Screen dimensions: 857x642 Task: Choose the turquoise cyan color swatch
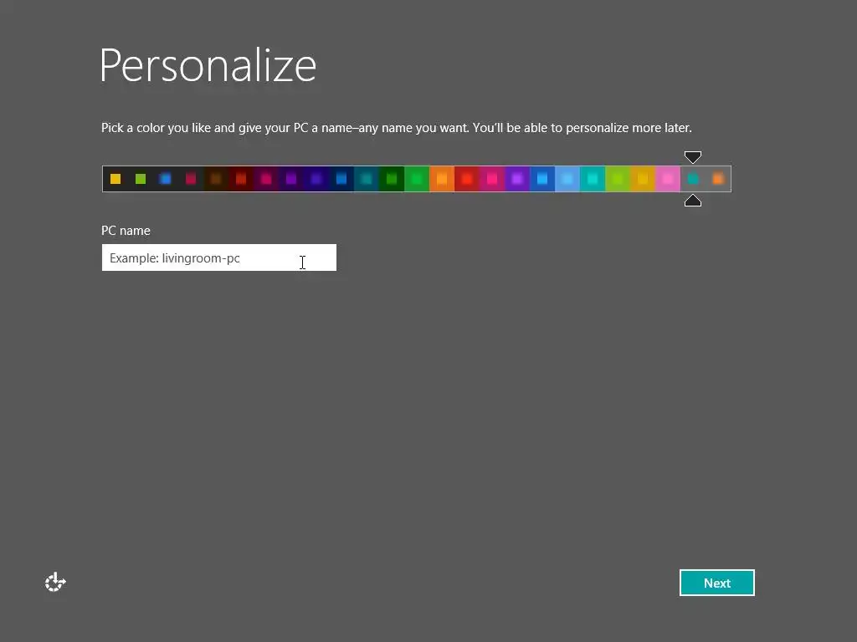point(593,179)
